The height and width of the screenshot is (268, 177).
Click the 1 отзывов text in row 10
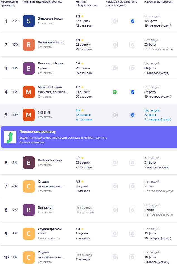(x=83, y=259)
